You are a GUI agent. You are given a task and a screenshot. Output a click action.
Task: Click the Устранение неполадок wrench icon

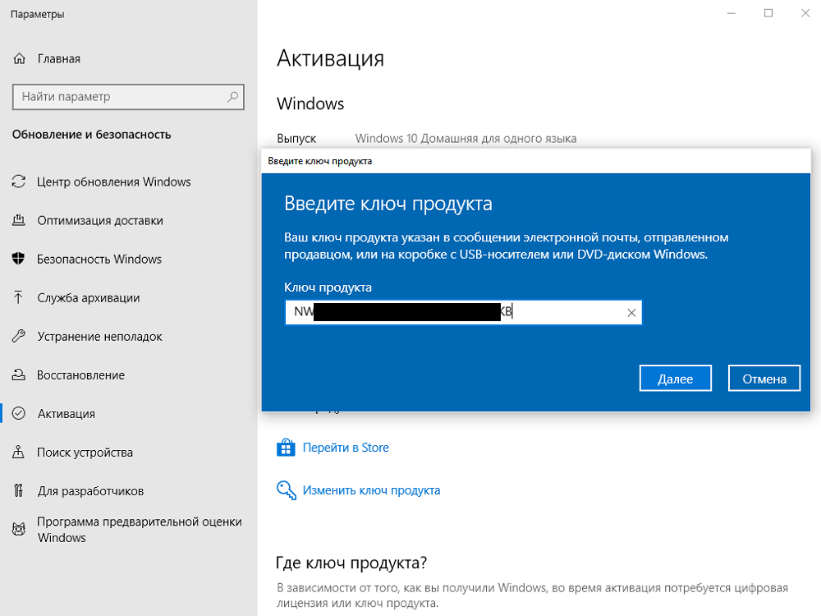click(19, 336)
